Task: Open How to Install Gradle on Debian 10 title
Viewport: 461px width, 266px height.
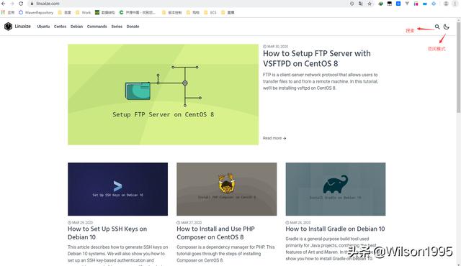Action: 335,229
